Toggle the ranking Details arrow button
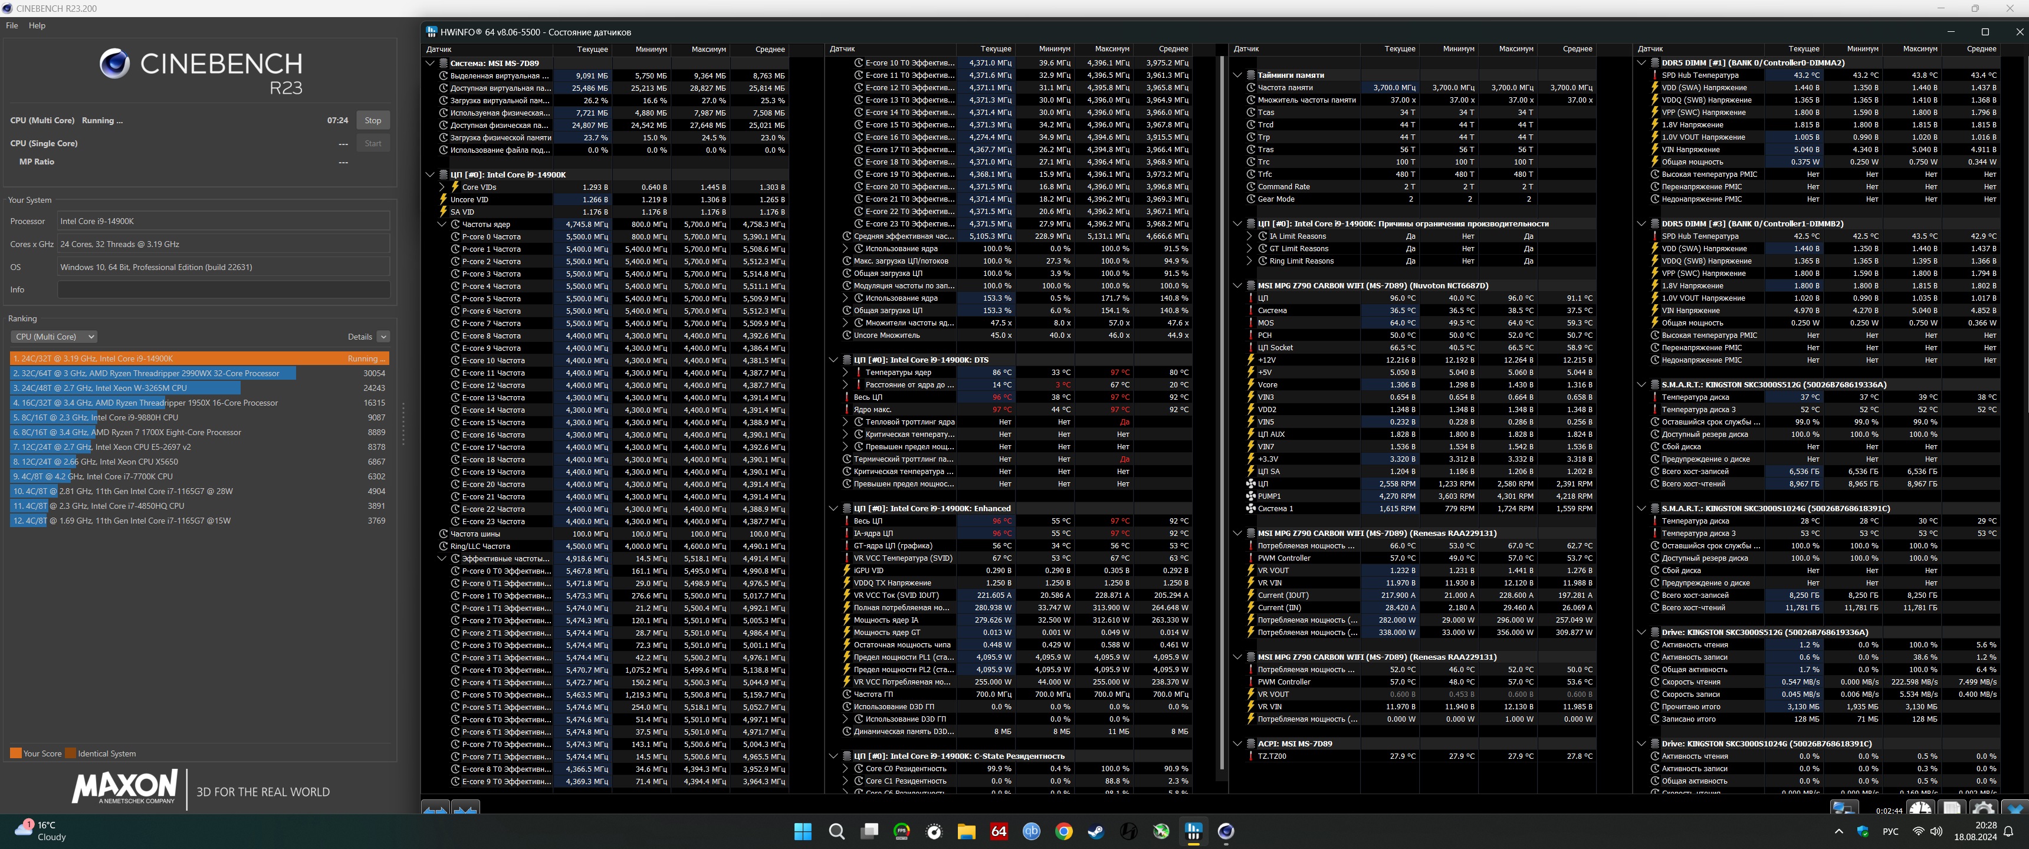This screenshot has height=849, width=2029. tap(383, 336)
